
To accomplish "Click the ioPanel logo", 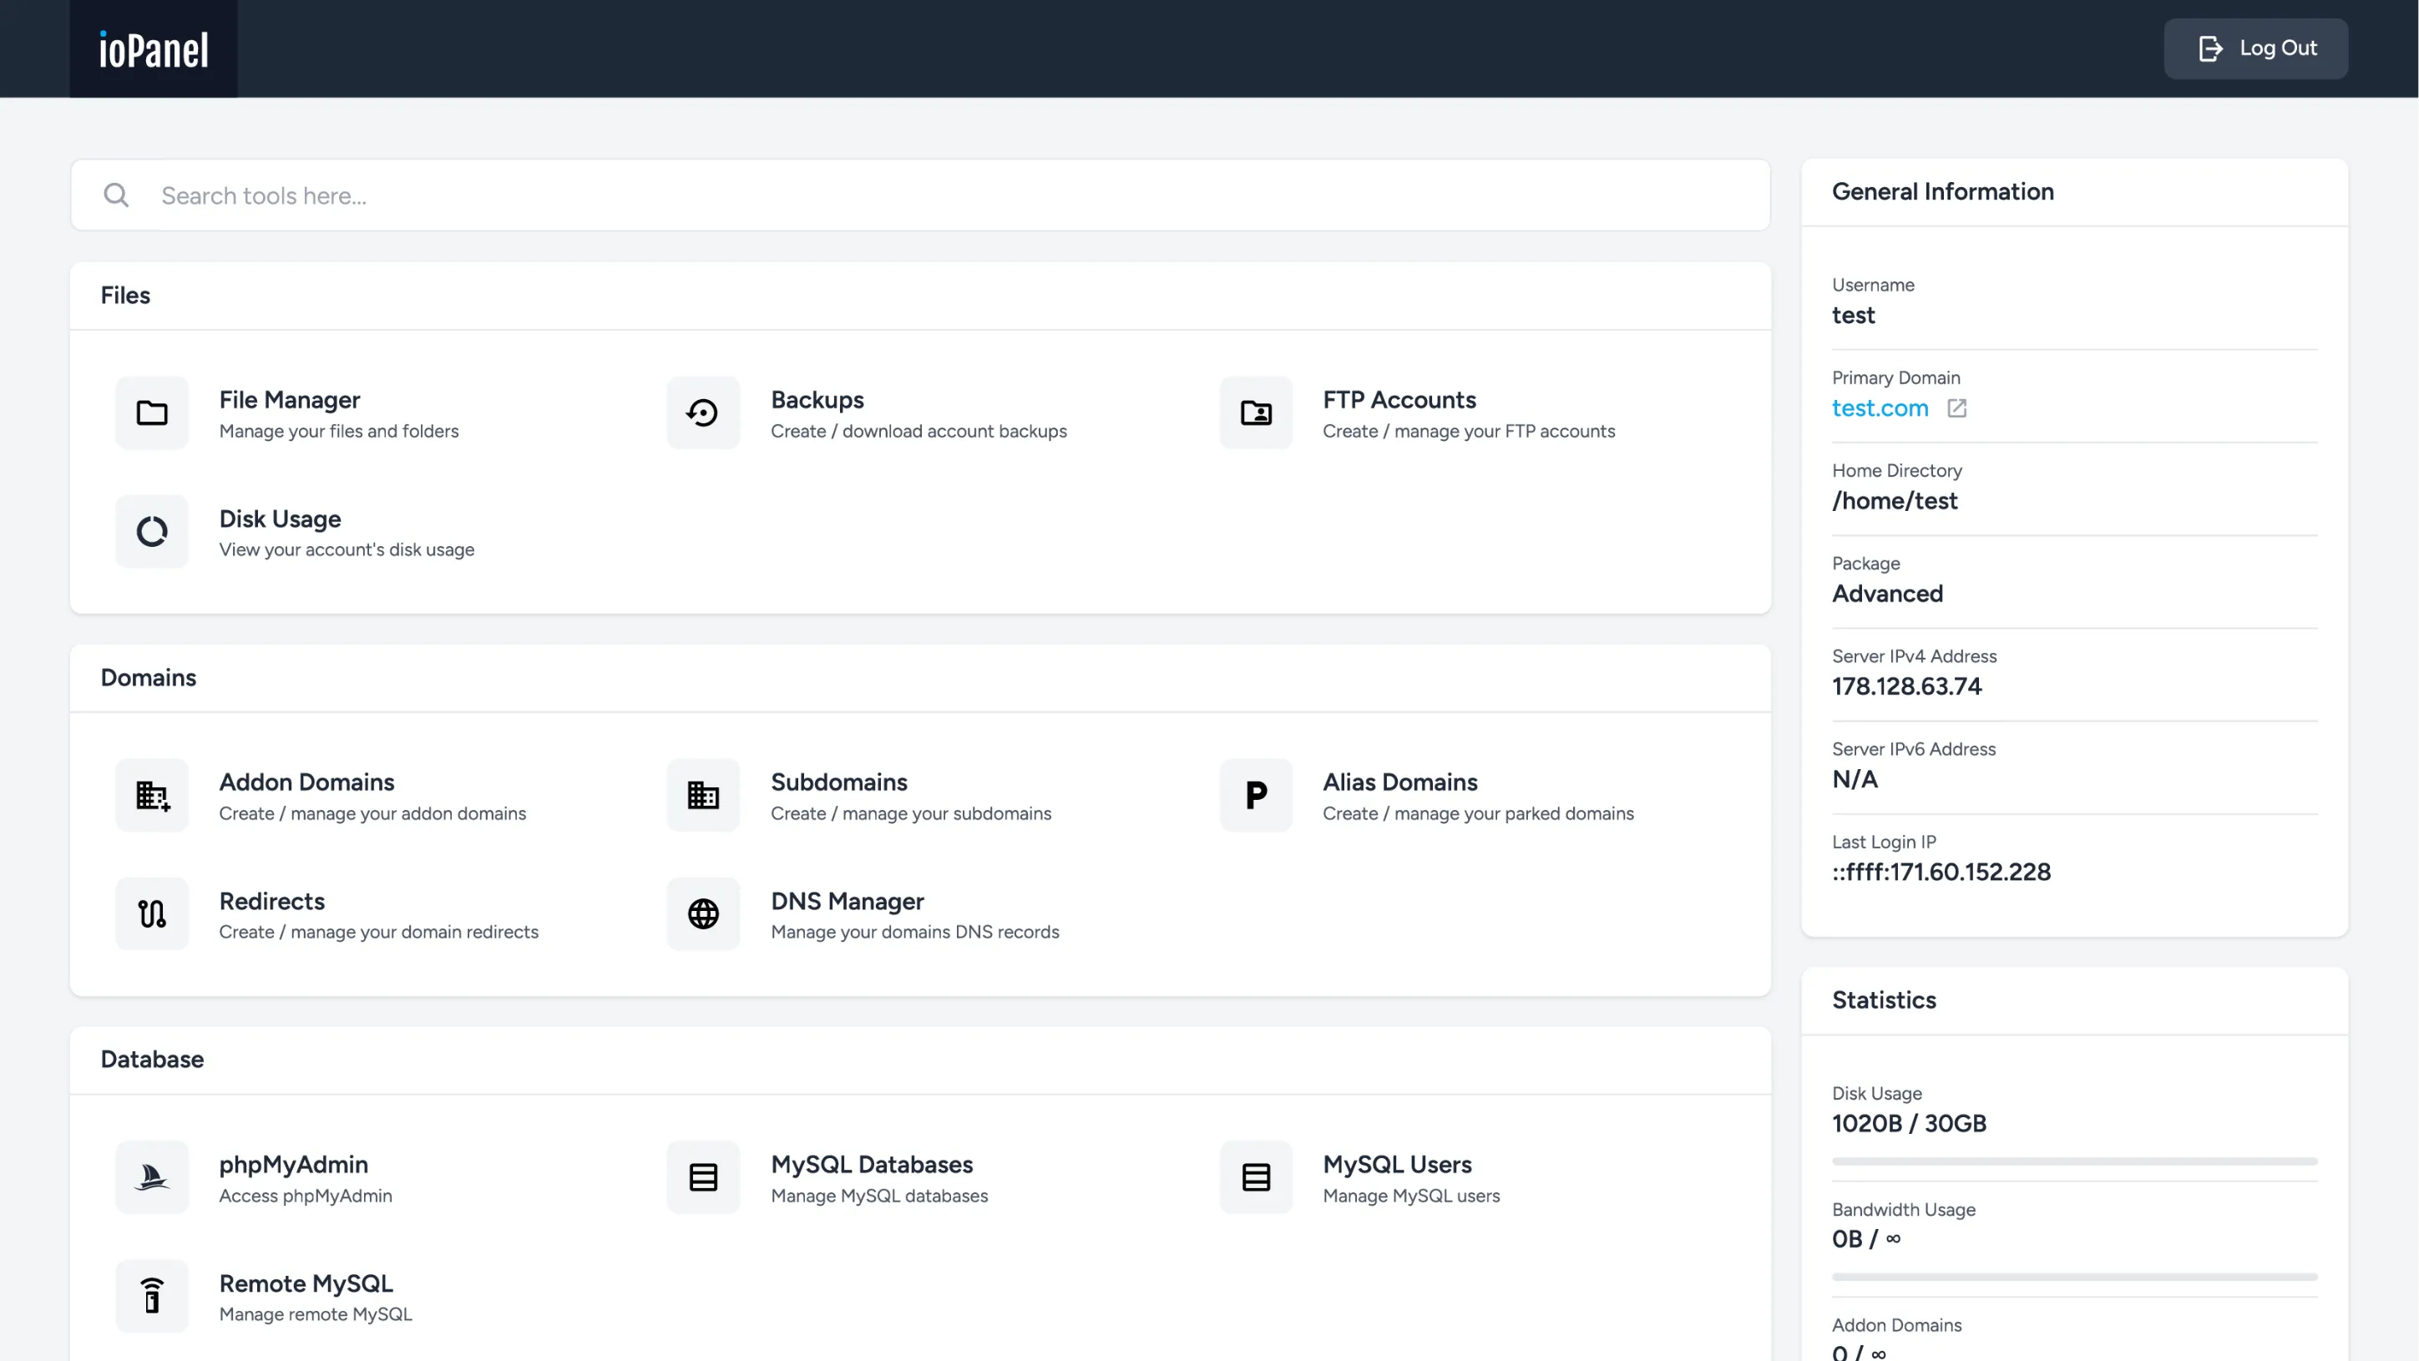I will click(x=153, y=50).
